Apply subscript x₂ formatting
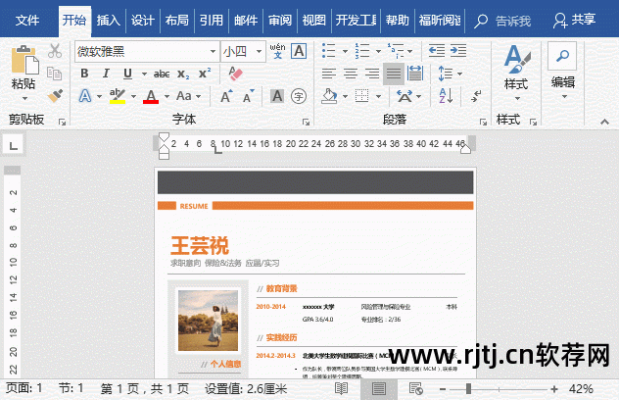Screen dimensions: 619x400 [183, 74]
